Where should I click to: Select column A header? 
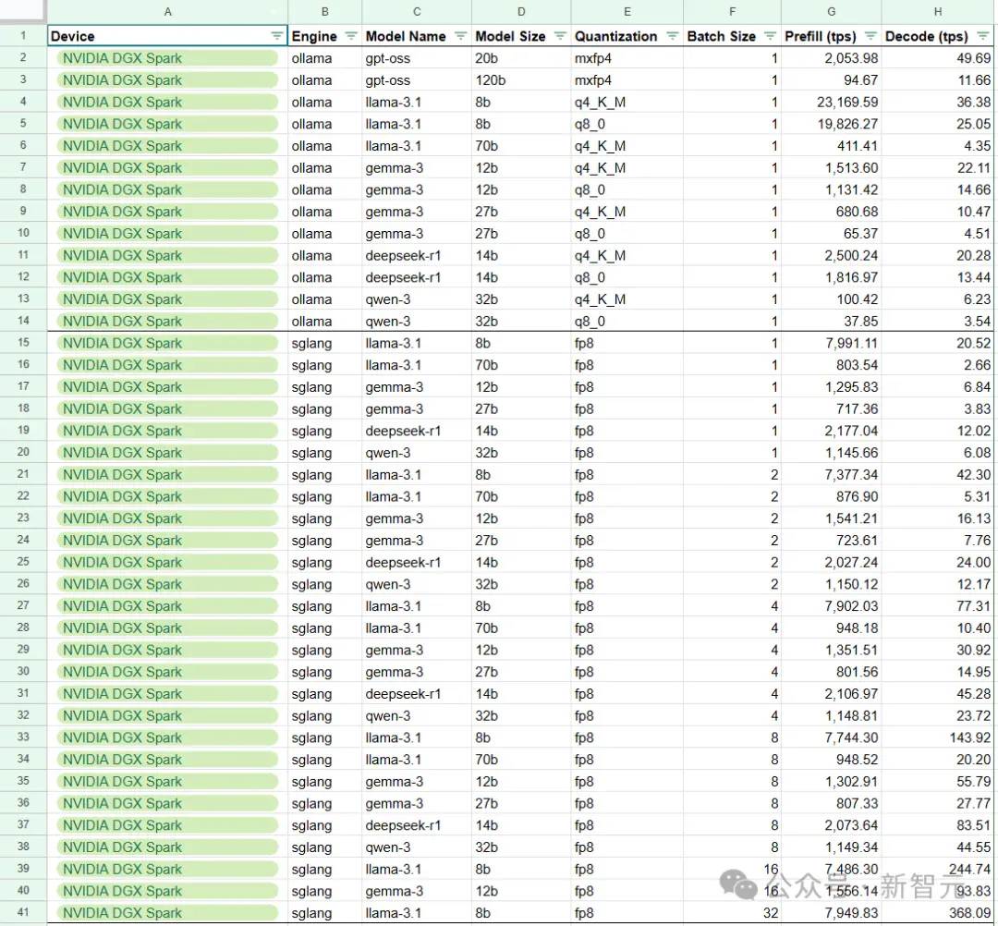pos(167,11)
